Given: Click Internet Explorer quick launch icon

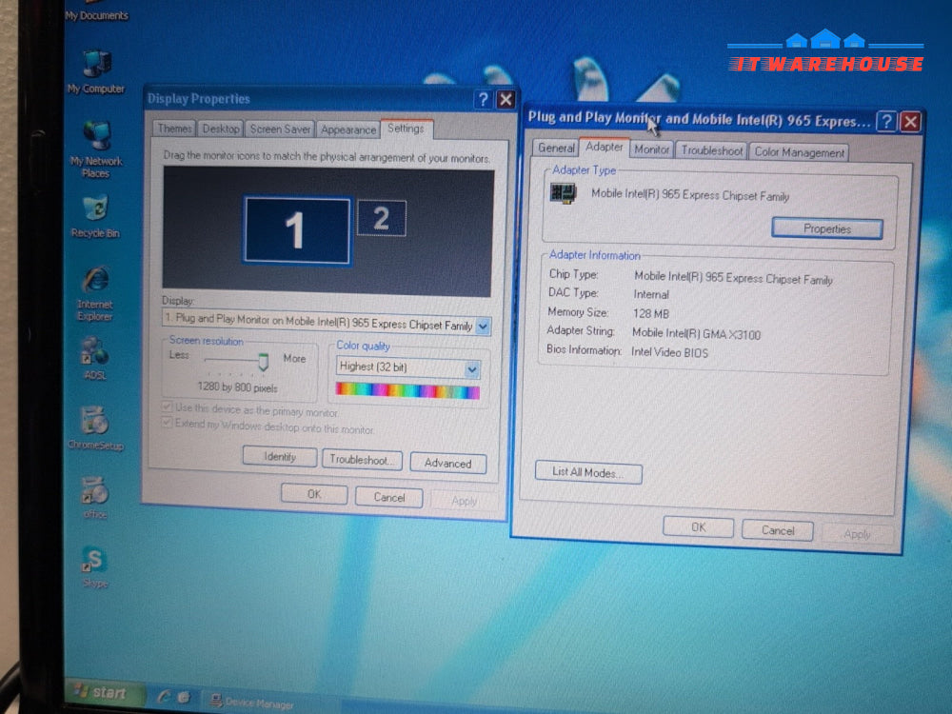Looking at the screenshot, I should point(164,697).
